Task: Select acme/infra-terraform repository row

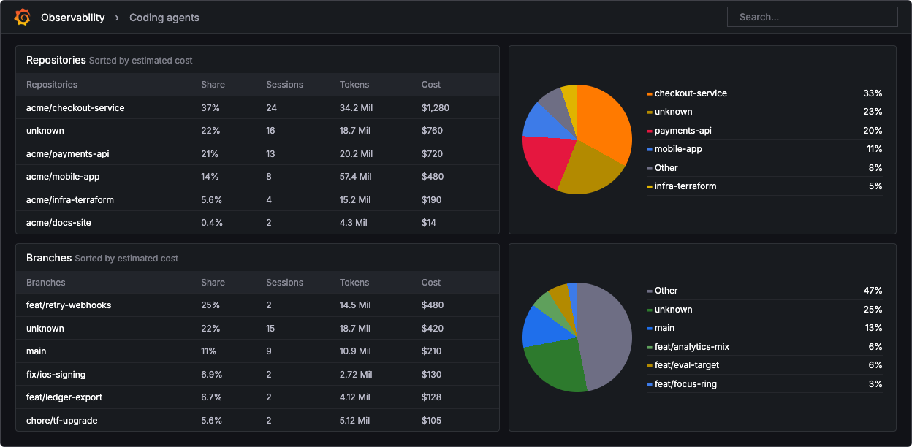Action: 257,200
